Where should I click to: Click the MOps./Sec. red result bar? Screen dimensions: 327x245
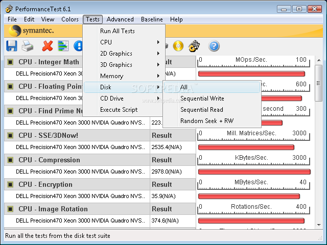pos(251,73)
